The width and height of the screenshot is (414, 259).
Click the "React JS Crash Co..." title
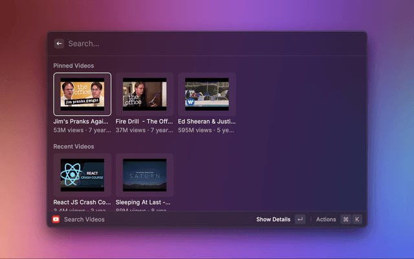pos(82,202)
